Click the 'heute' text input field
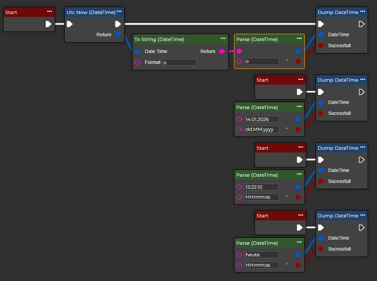Viewport: 377px width, 281px height. click(261, 255)
